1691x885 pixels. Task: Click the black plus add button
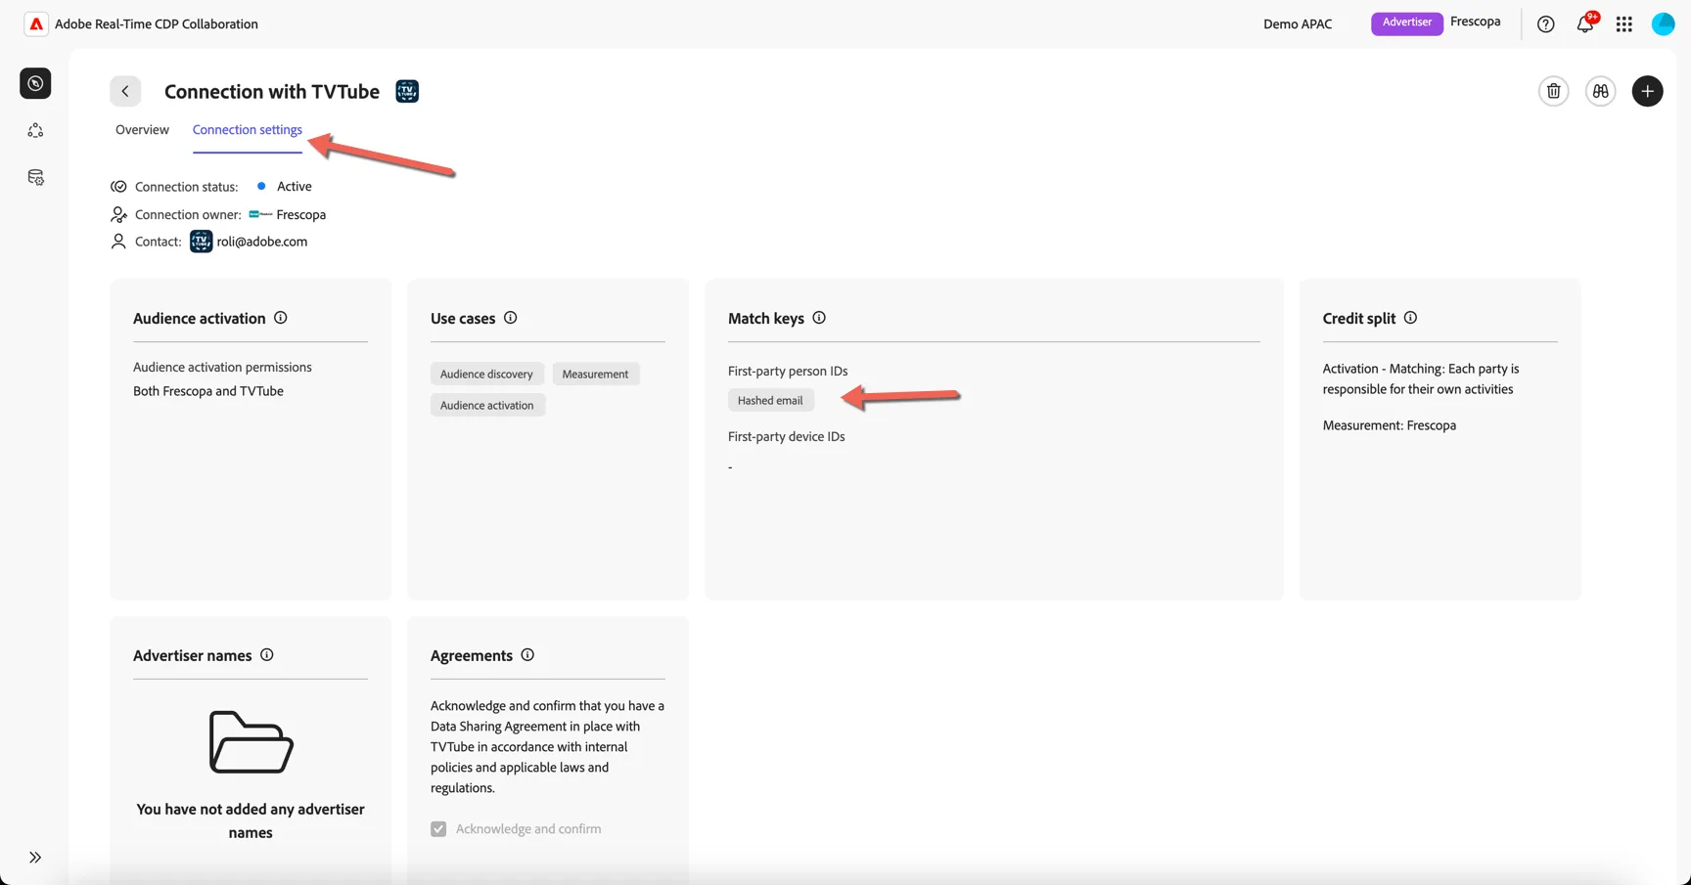coord(1648,91)
